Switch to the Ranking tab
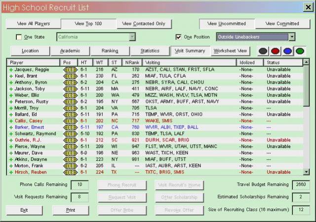 click(x=110, y=51)
